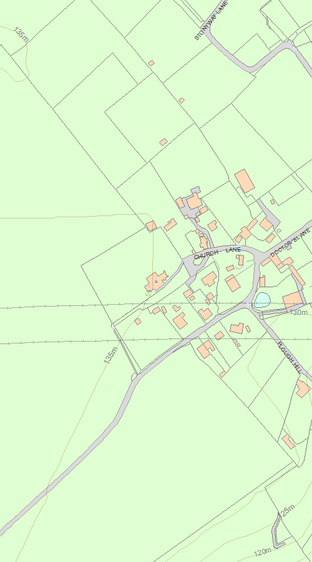This screenshot has height=562, width=312.
Task: Click the 125m contour label
Action: click(287, 511)
